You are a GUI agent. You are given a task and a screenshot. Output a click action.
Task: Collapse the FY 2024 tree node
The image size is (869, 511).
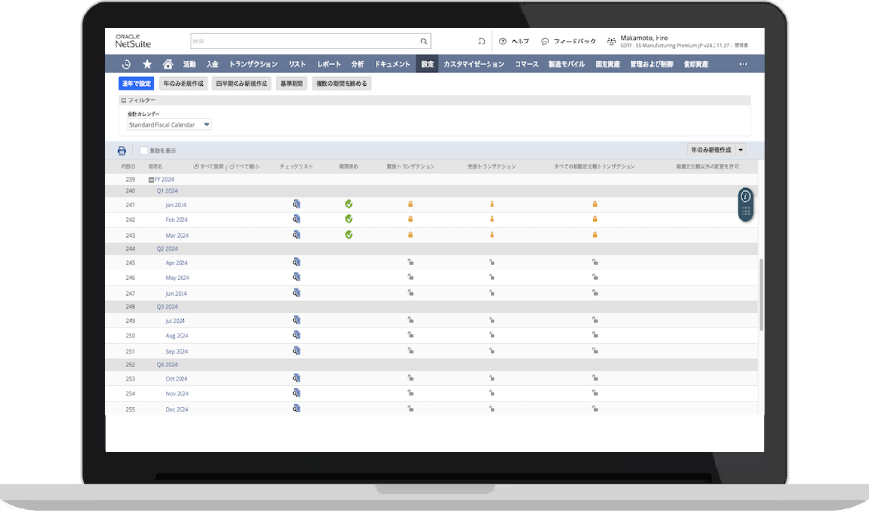tap(151, 180)
